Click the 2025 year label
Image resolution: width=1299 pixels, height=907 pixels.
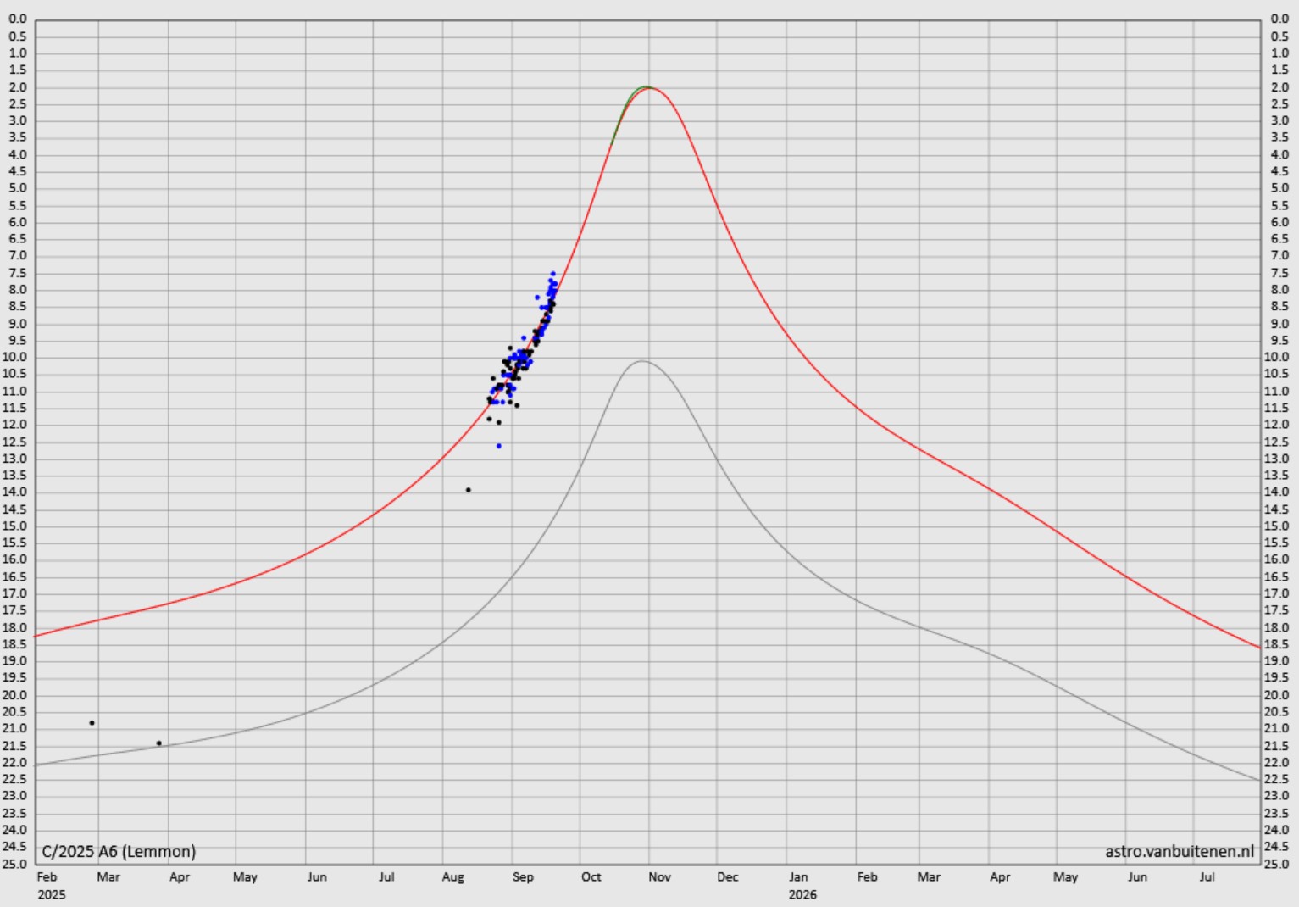coord(51,895)
